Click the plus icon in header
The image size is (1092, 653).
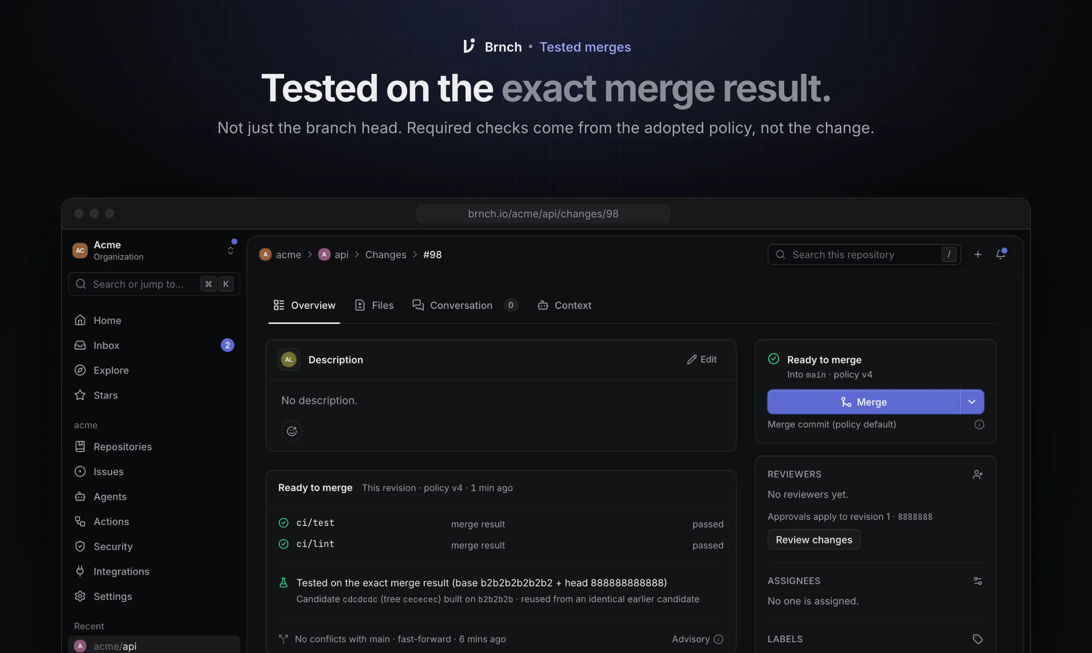click(978, 254)
